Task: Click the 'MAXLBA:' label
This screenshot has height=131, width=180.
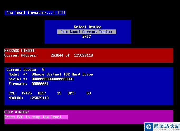Action: click(16, 98)
